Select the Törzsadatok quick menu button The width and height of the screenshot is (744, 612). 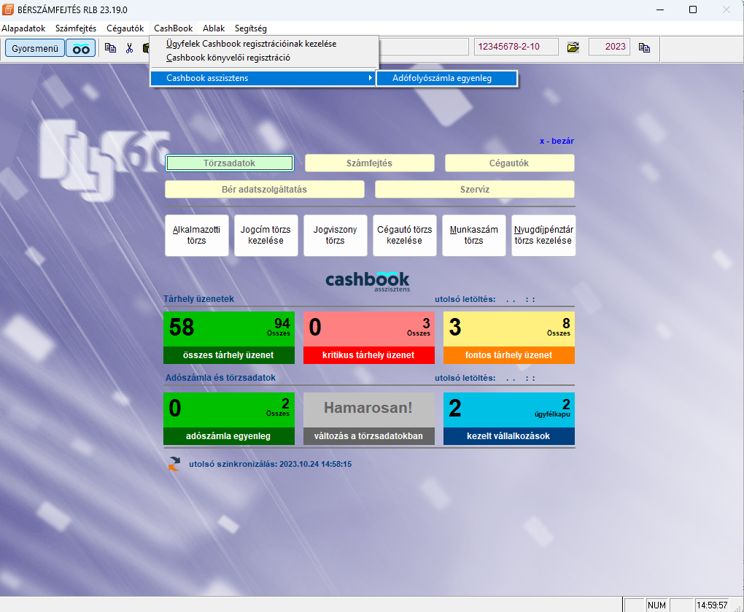[x=230, y=163]
